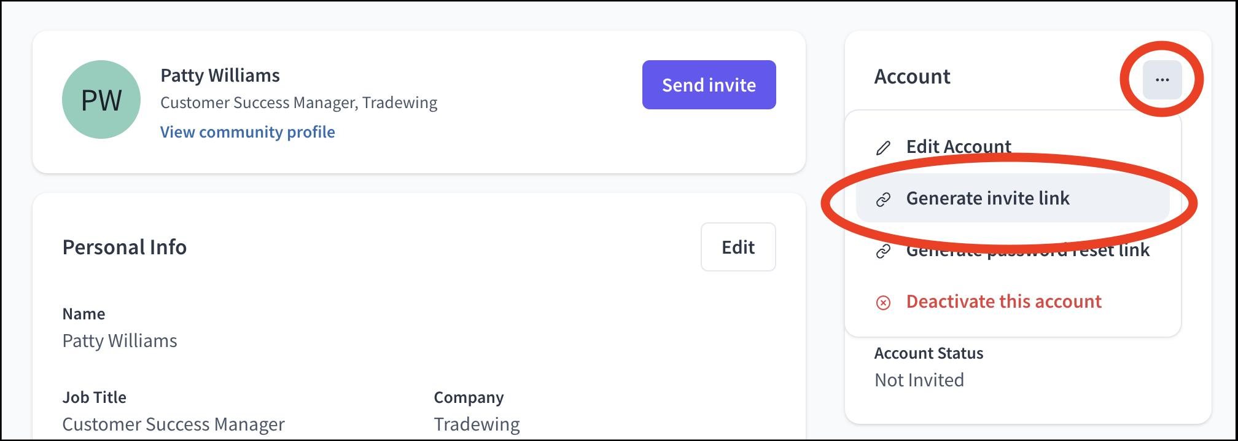Click the Not Invited account status
Image resolution: width=1238 pixels, height=441 pixels.
919,380
